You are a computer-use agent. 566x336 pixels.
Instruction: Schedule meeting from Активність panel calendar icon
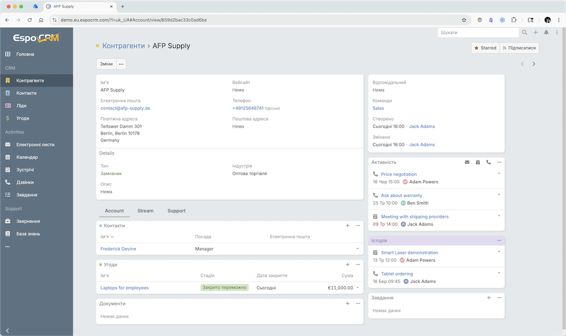(x=478, y=162)
